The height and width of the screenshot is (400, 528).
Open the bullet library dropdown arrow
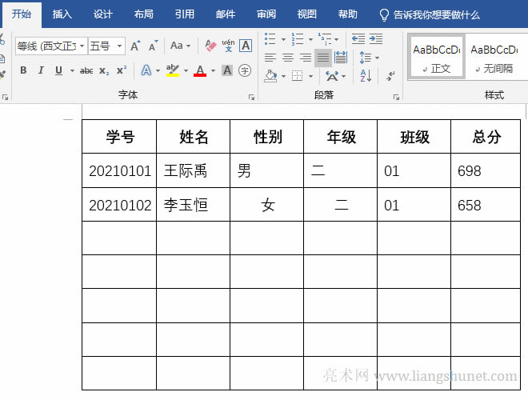pos(283,39)
